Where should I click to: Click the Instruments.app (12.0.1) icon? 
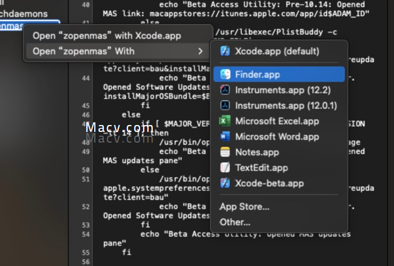225,105
